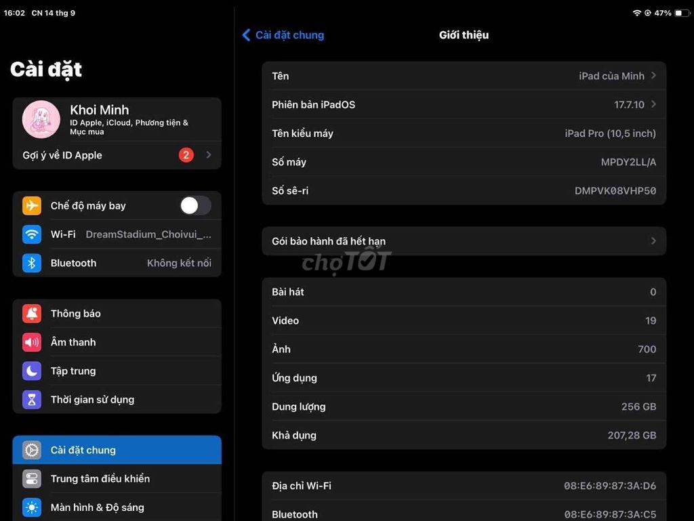Open Bluetooth Không kết nối row

click(117, 263)
